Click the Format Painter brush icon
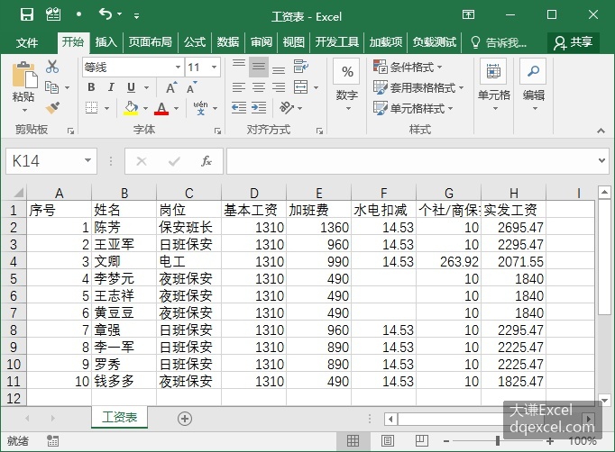Screen dimensions: 615x452 52,108
